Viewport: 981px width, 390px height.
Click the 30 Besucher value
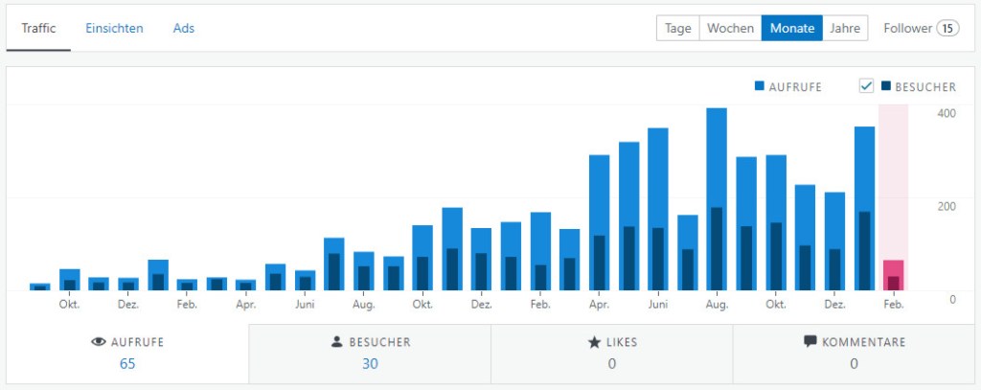[369, 363]
